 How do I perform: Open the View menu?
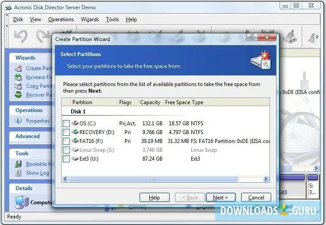pos(35,19)
